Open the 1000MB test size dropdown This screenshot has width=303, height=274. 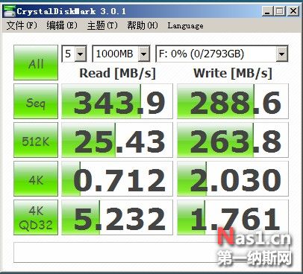pyautogui.click(x=144, y=54)
